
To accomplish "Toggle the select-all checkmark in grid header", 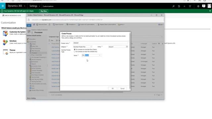I will coord(49,44).
